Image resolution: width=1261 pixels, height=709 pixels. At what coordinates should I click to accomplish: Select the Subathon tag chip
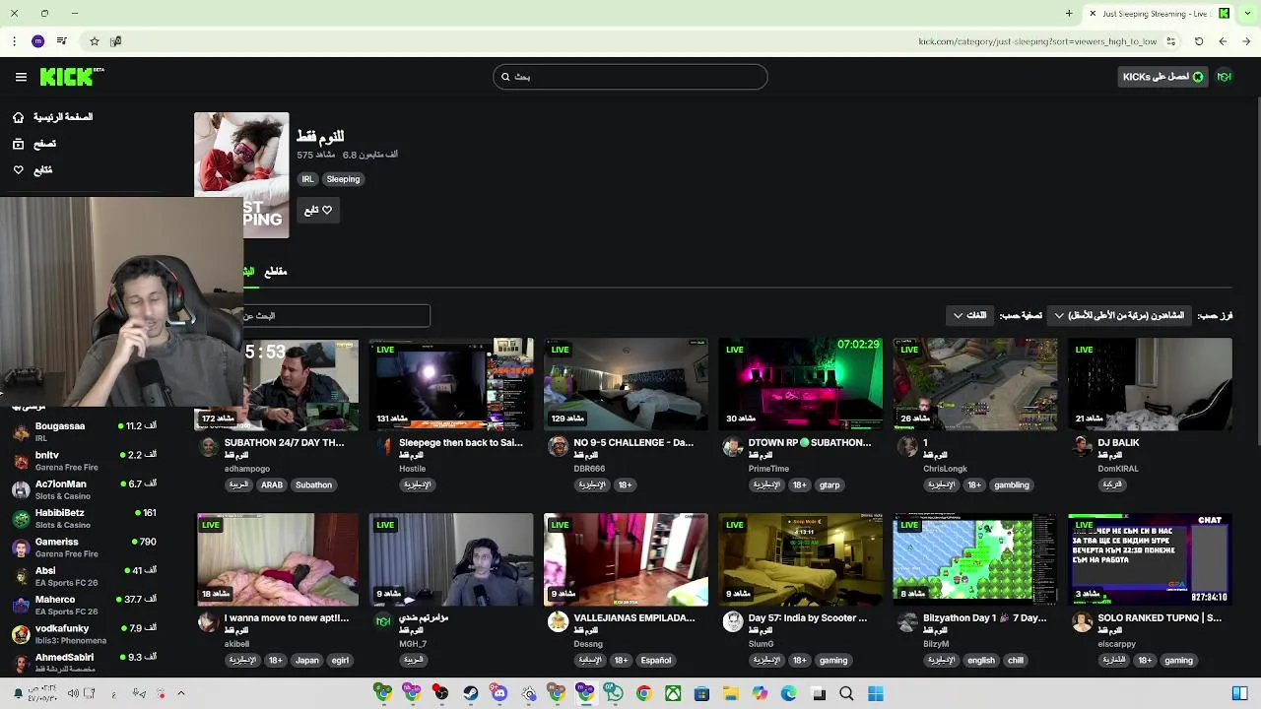pos(313,485)
